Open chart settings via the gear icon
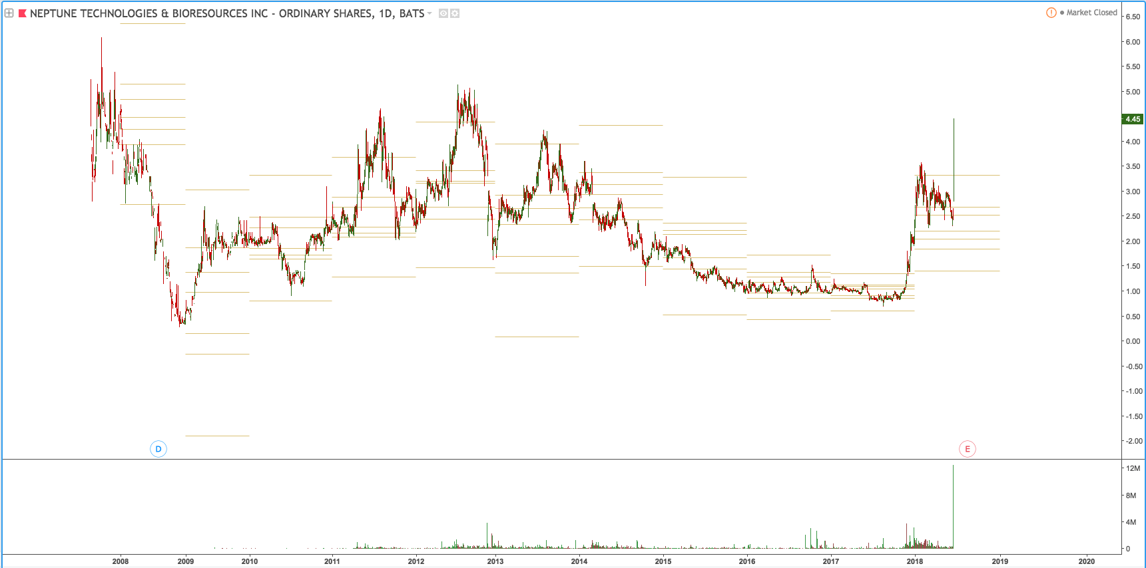Image resolution: width=1146 pixels, height=568 pixels. tap(455, 13)
